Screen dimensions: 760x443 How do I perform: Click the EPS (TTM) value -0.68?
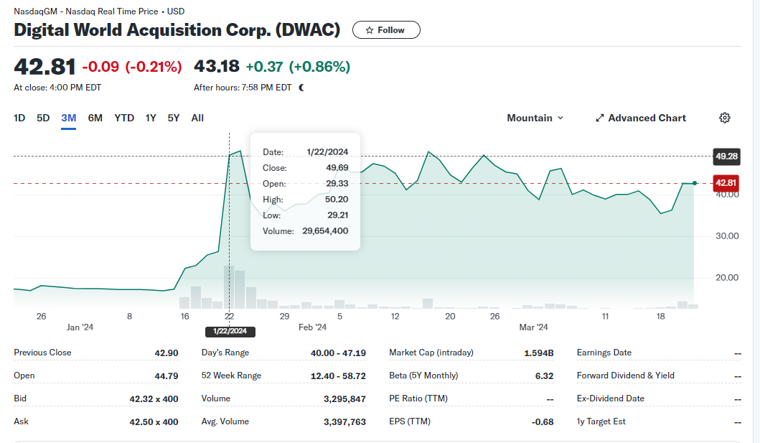543,421
